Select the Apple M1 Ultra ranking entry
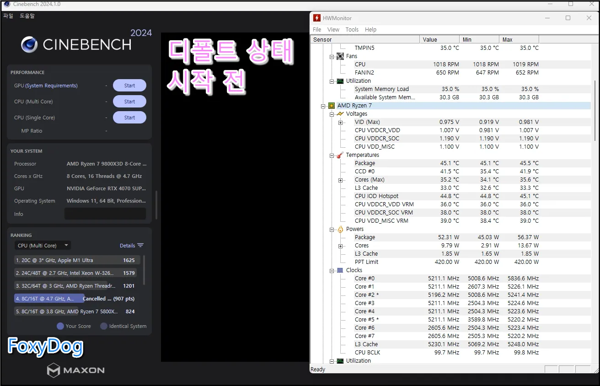 click(77, 260)
